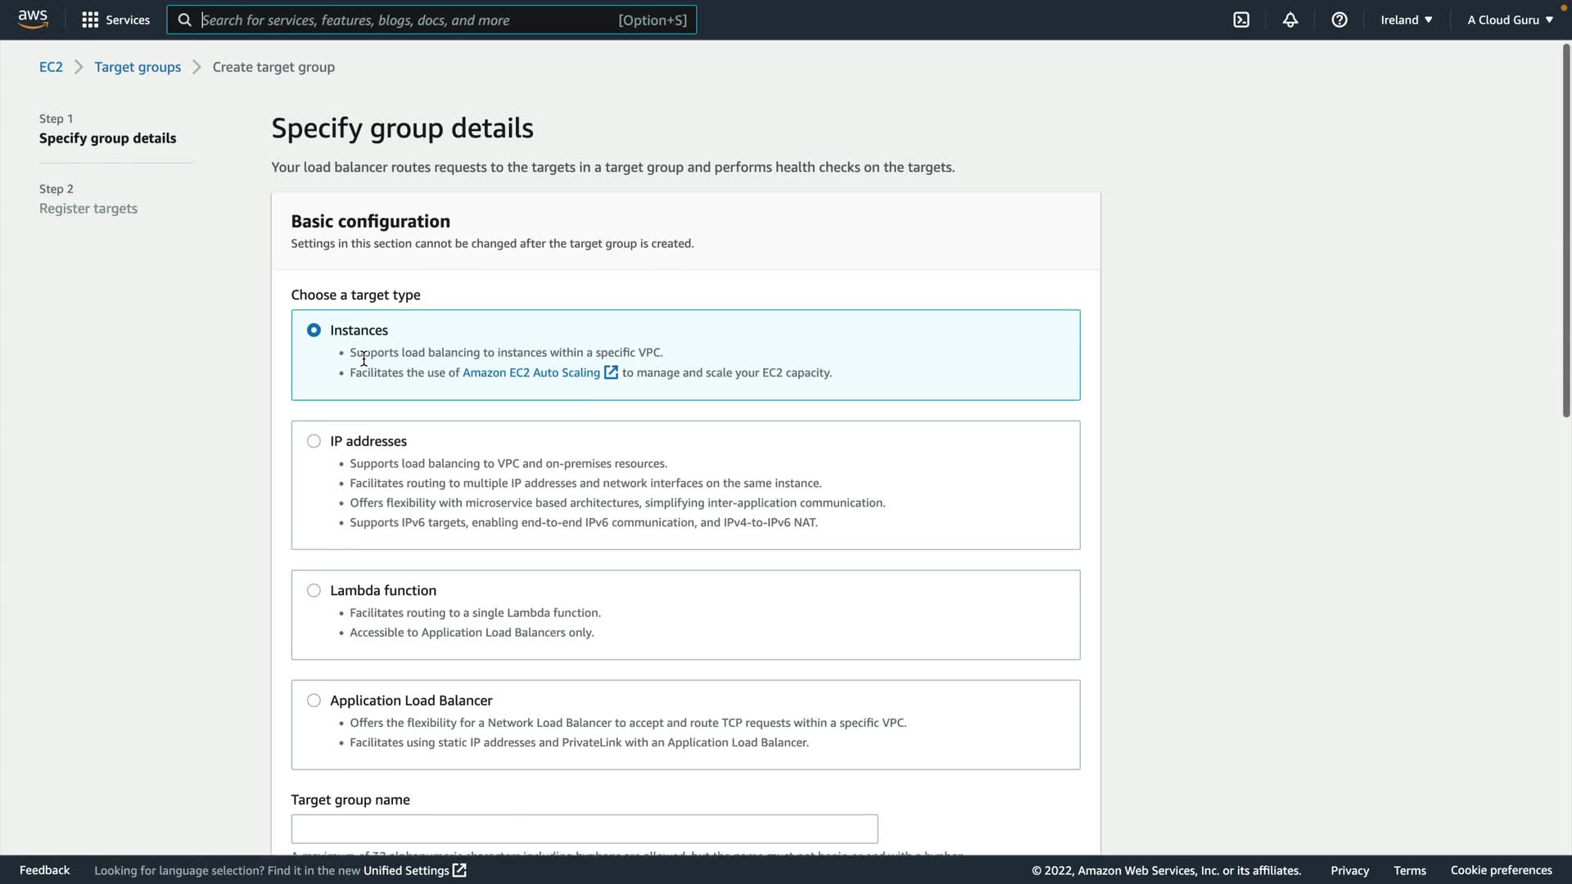Viewport: 1572px width, 884px height.
Task: Open the CloudShell terminal icon
Action: pos(1241,20)
